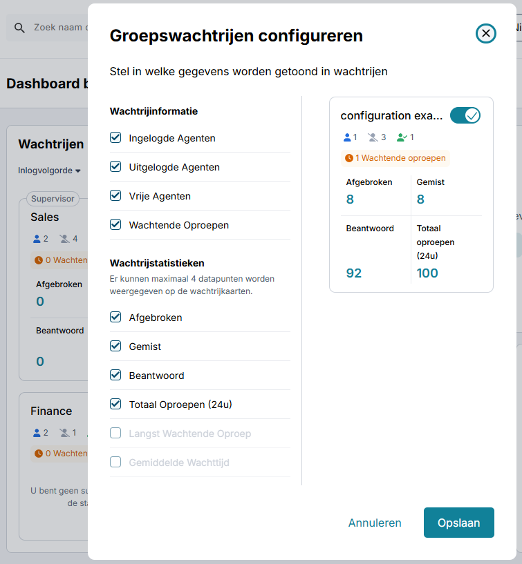Close the Groepswachtrijen configureren dialog
The height and width of the screenshot is (564, 522).
click(x=486, y=33)
